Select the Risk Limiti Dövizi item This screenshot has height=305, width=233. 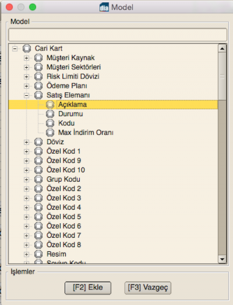73,77
